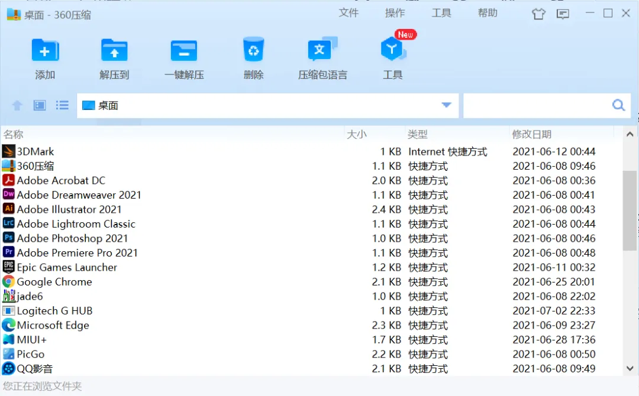Select the jade6 shortcut icon
This screenshot has height=396, width=639.
click(8, 296)
